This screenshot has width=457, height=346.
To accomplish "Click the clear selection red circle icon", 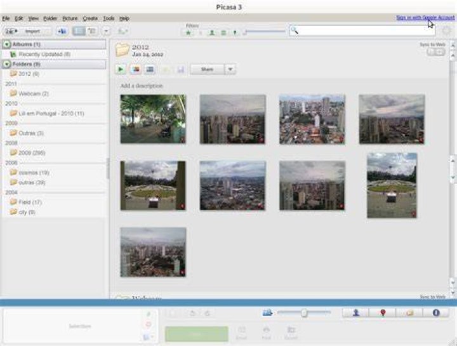I will 149,324.
